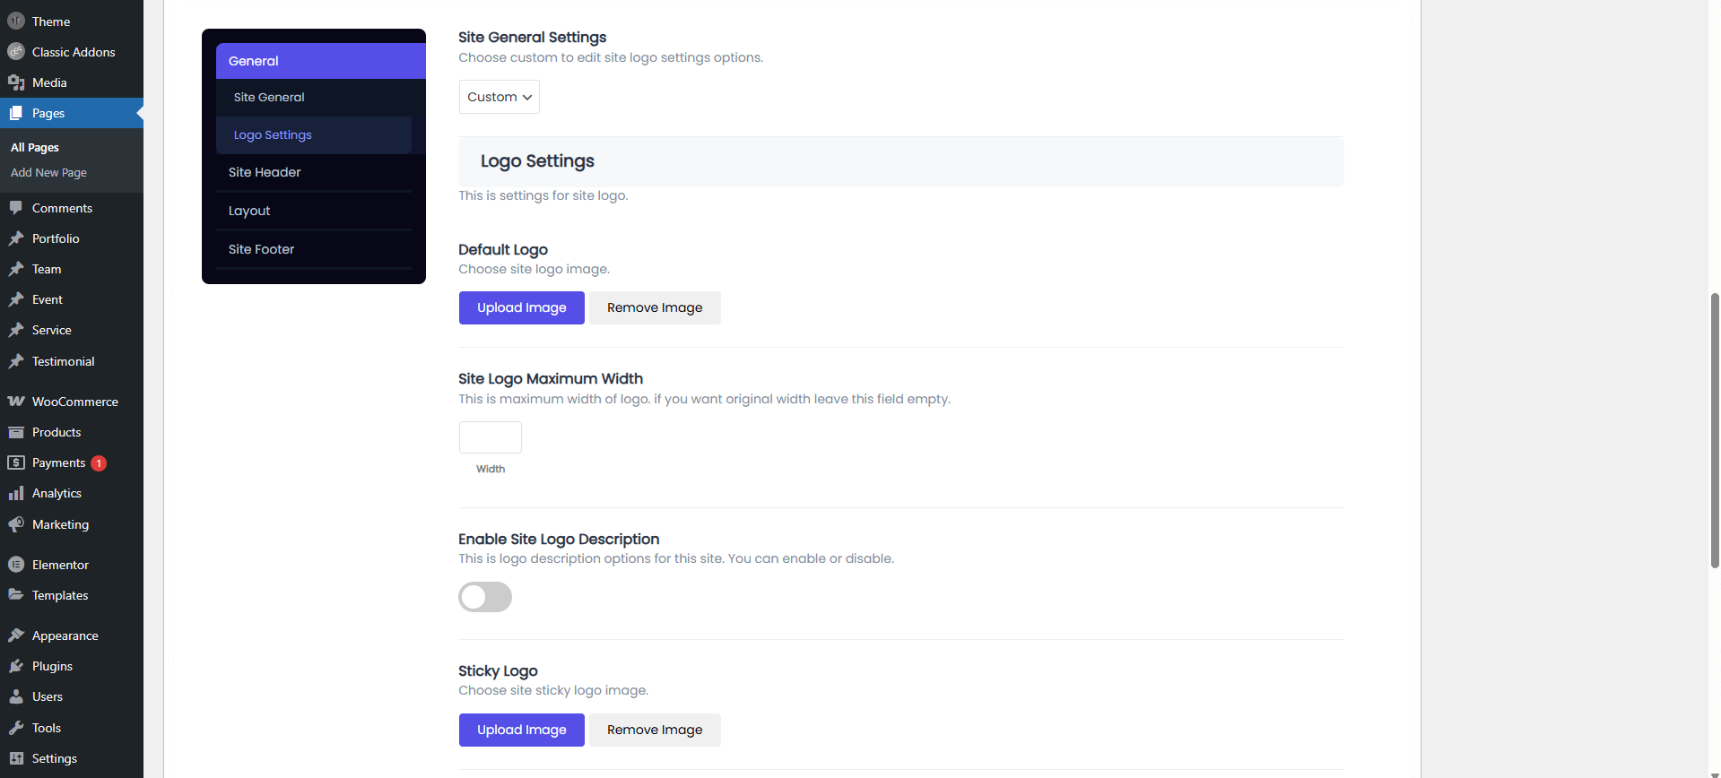Select the Logo Settings tab
Screen dimensions: 1721x778
pyautogui.click(x=273, y=135)
